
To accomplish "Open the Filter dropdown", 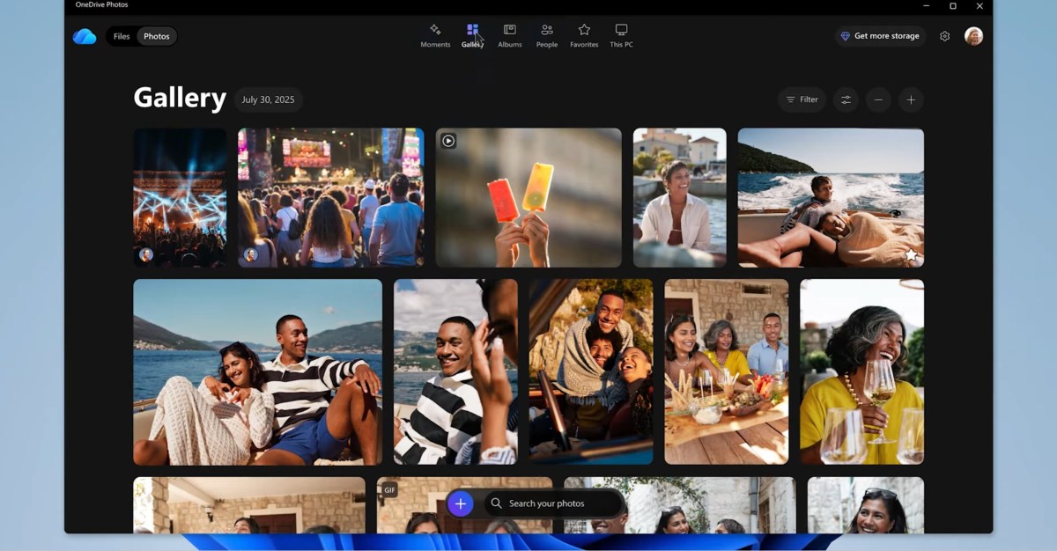I will [x=802, y=99].
